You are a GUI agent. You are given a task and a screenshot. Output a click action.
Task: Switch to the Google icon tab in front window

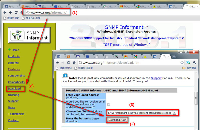tap(135, 57)
